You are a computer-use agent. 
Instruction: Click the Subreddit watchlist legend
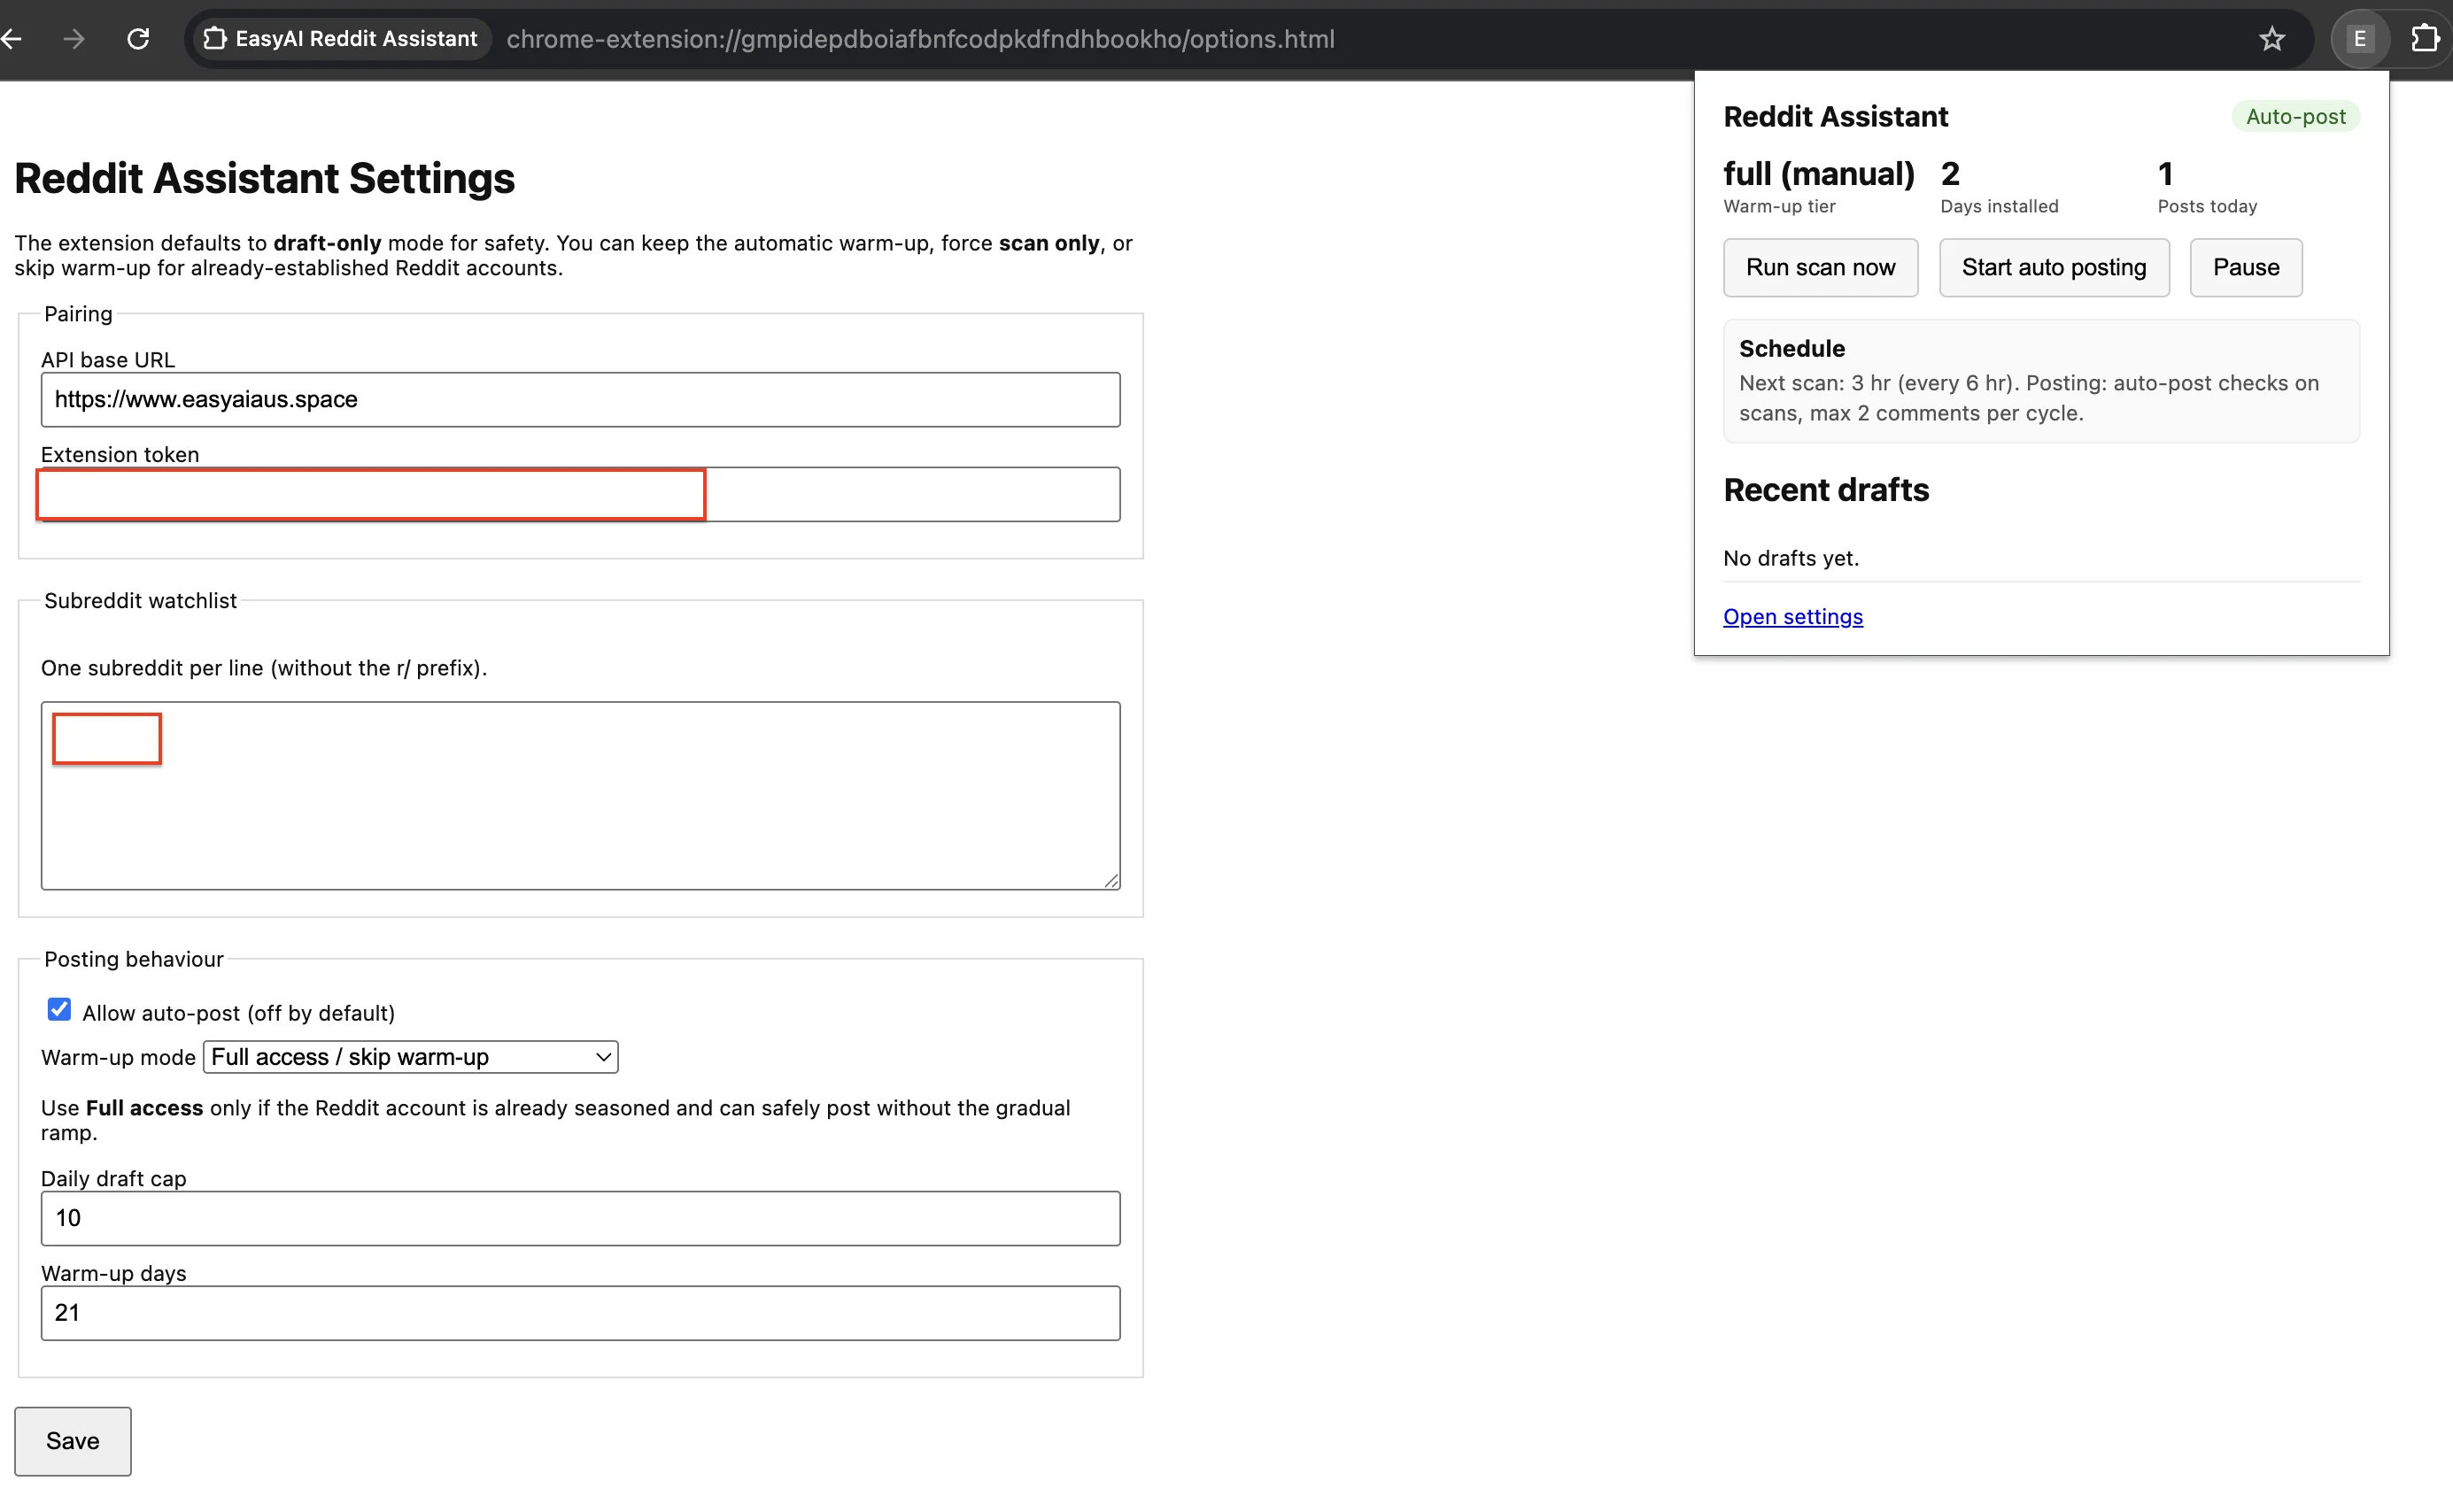point(140,601)
